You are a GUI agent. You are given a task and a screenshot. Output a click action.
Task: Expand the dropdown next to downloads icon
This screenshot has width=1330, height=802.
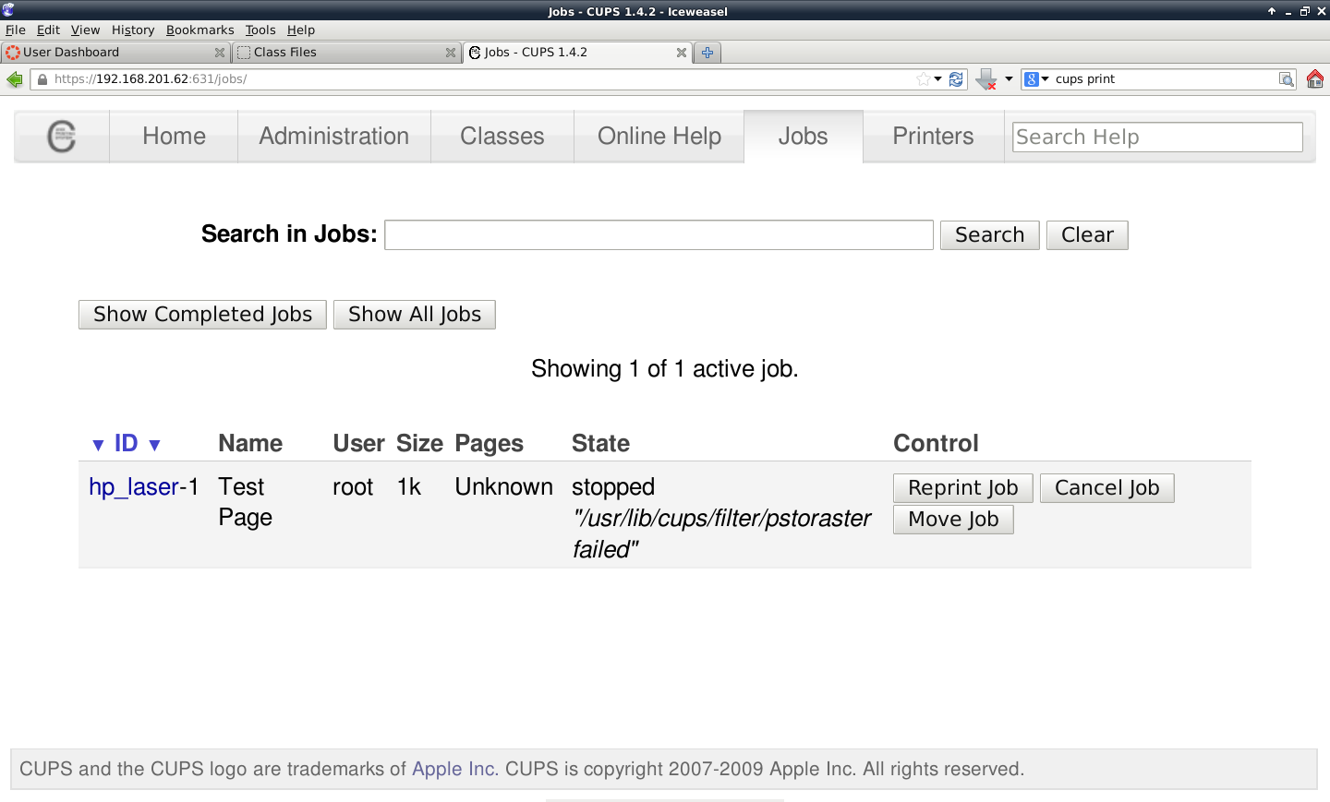click(1009, 79)
